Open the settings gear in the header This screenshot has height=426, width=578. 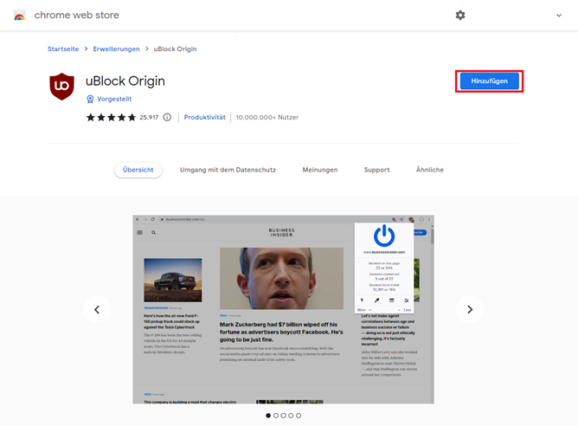[x=460, y=16]
